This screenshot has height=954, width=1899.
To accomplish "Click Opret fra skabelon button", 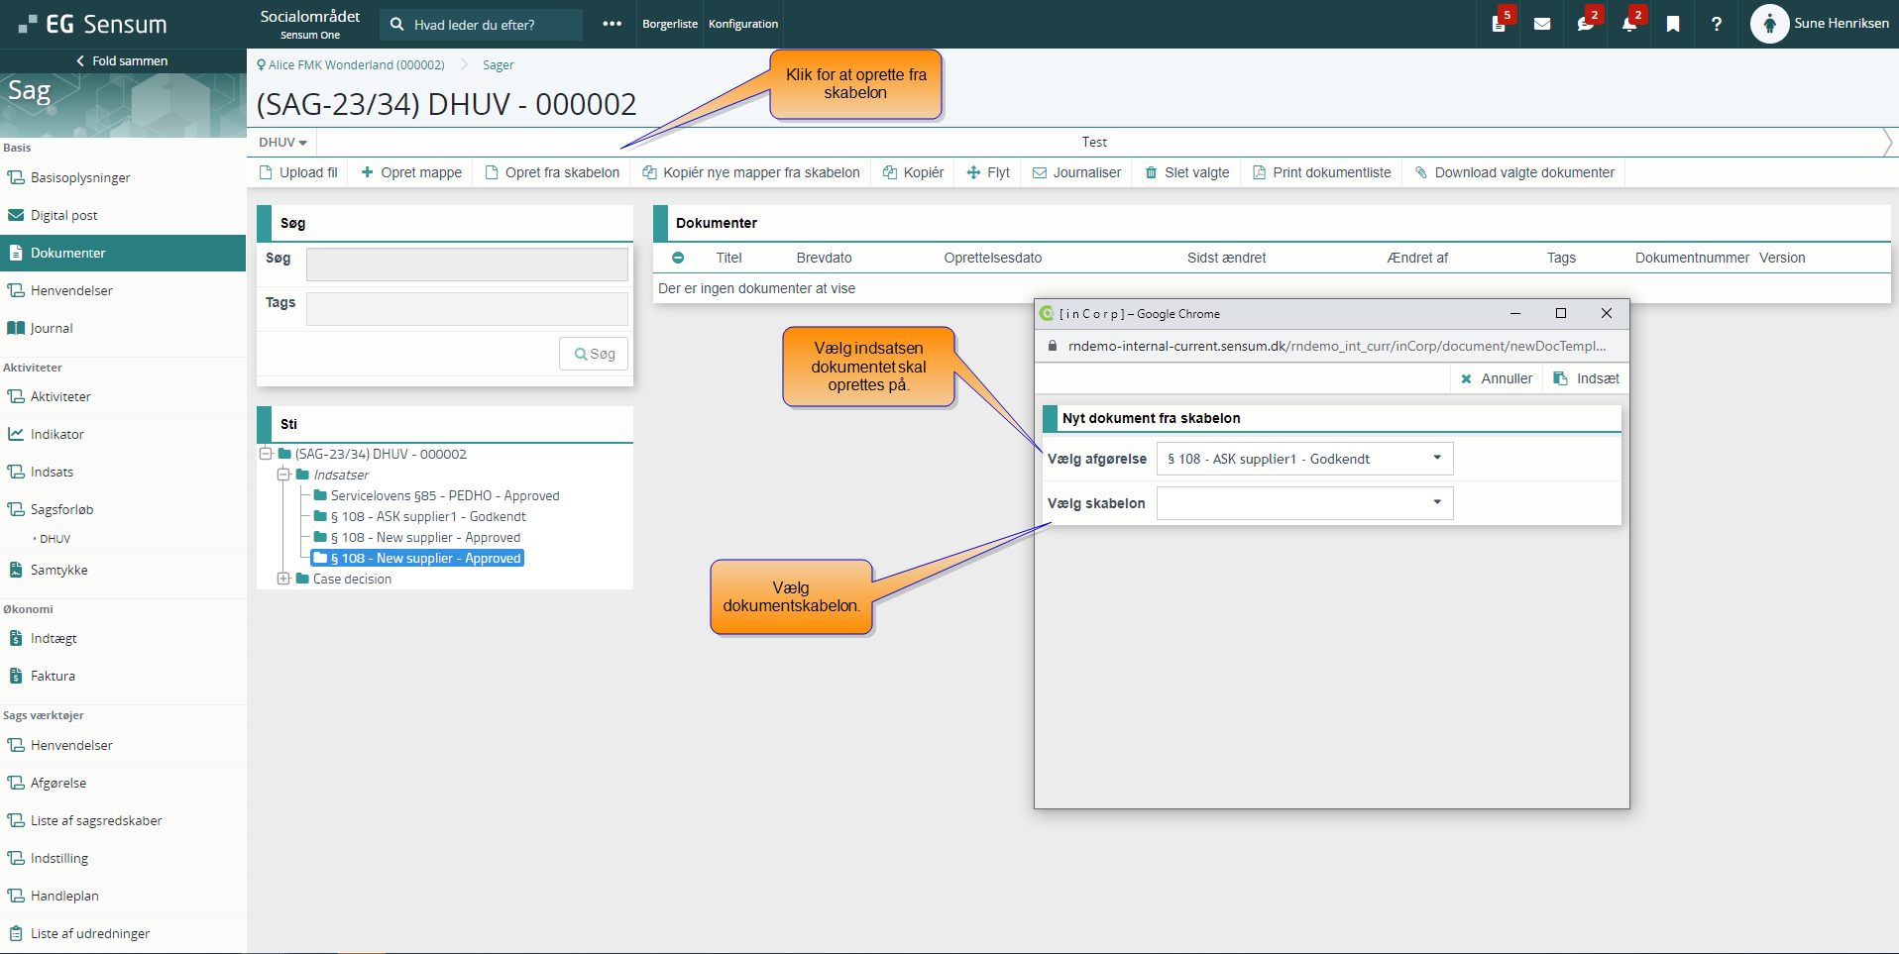I will tap(552, 172).
